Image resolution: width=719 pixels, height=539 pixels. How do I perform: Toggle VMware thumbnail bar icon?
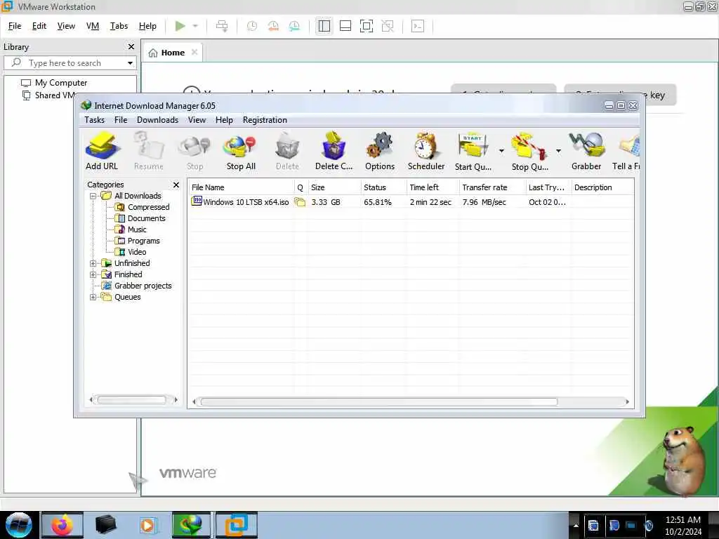345,26
